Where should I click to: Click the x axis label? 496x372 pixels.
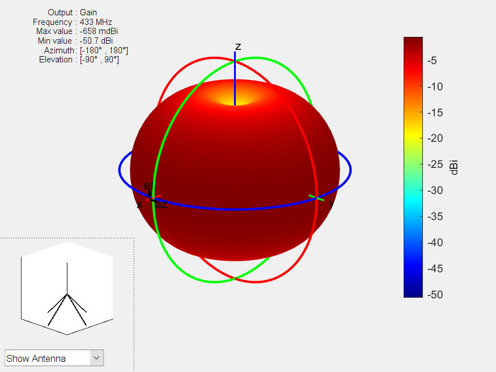point(139,205)
